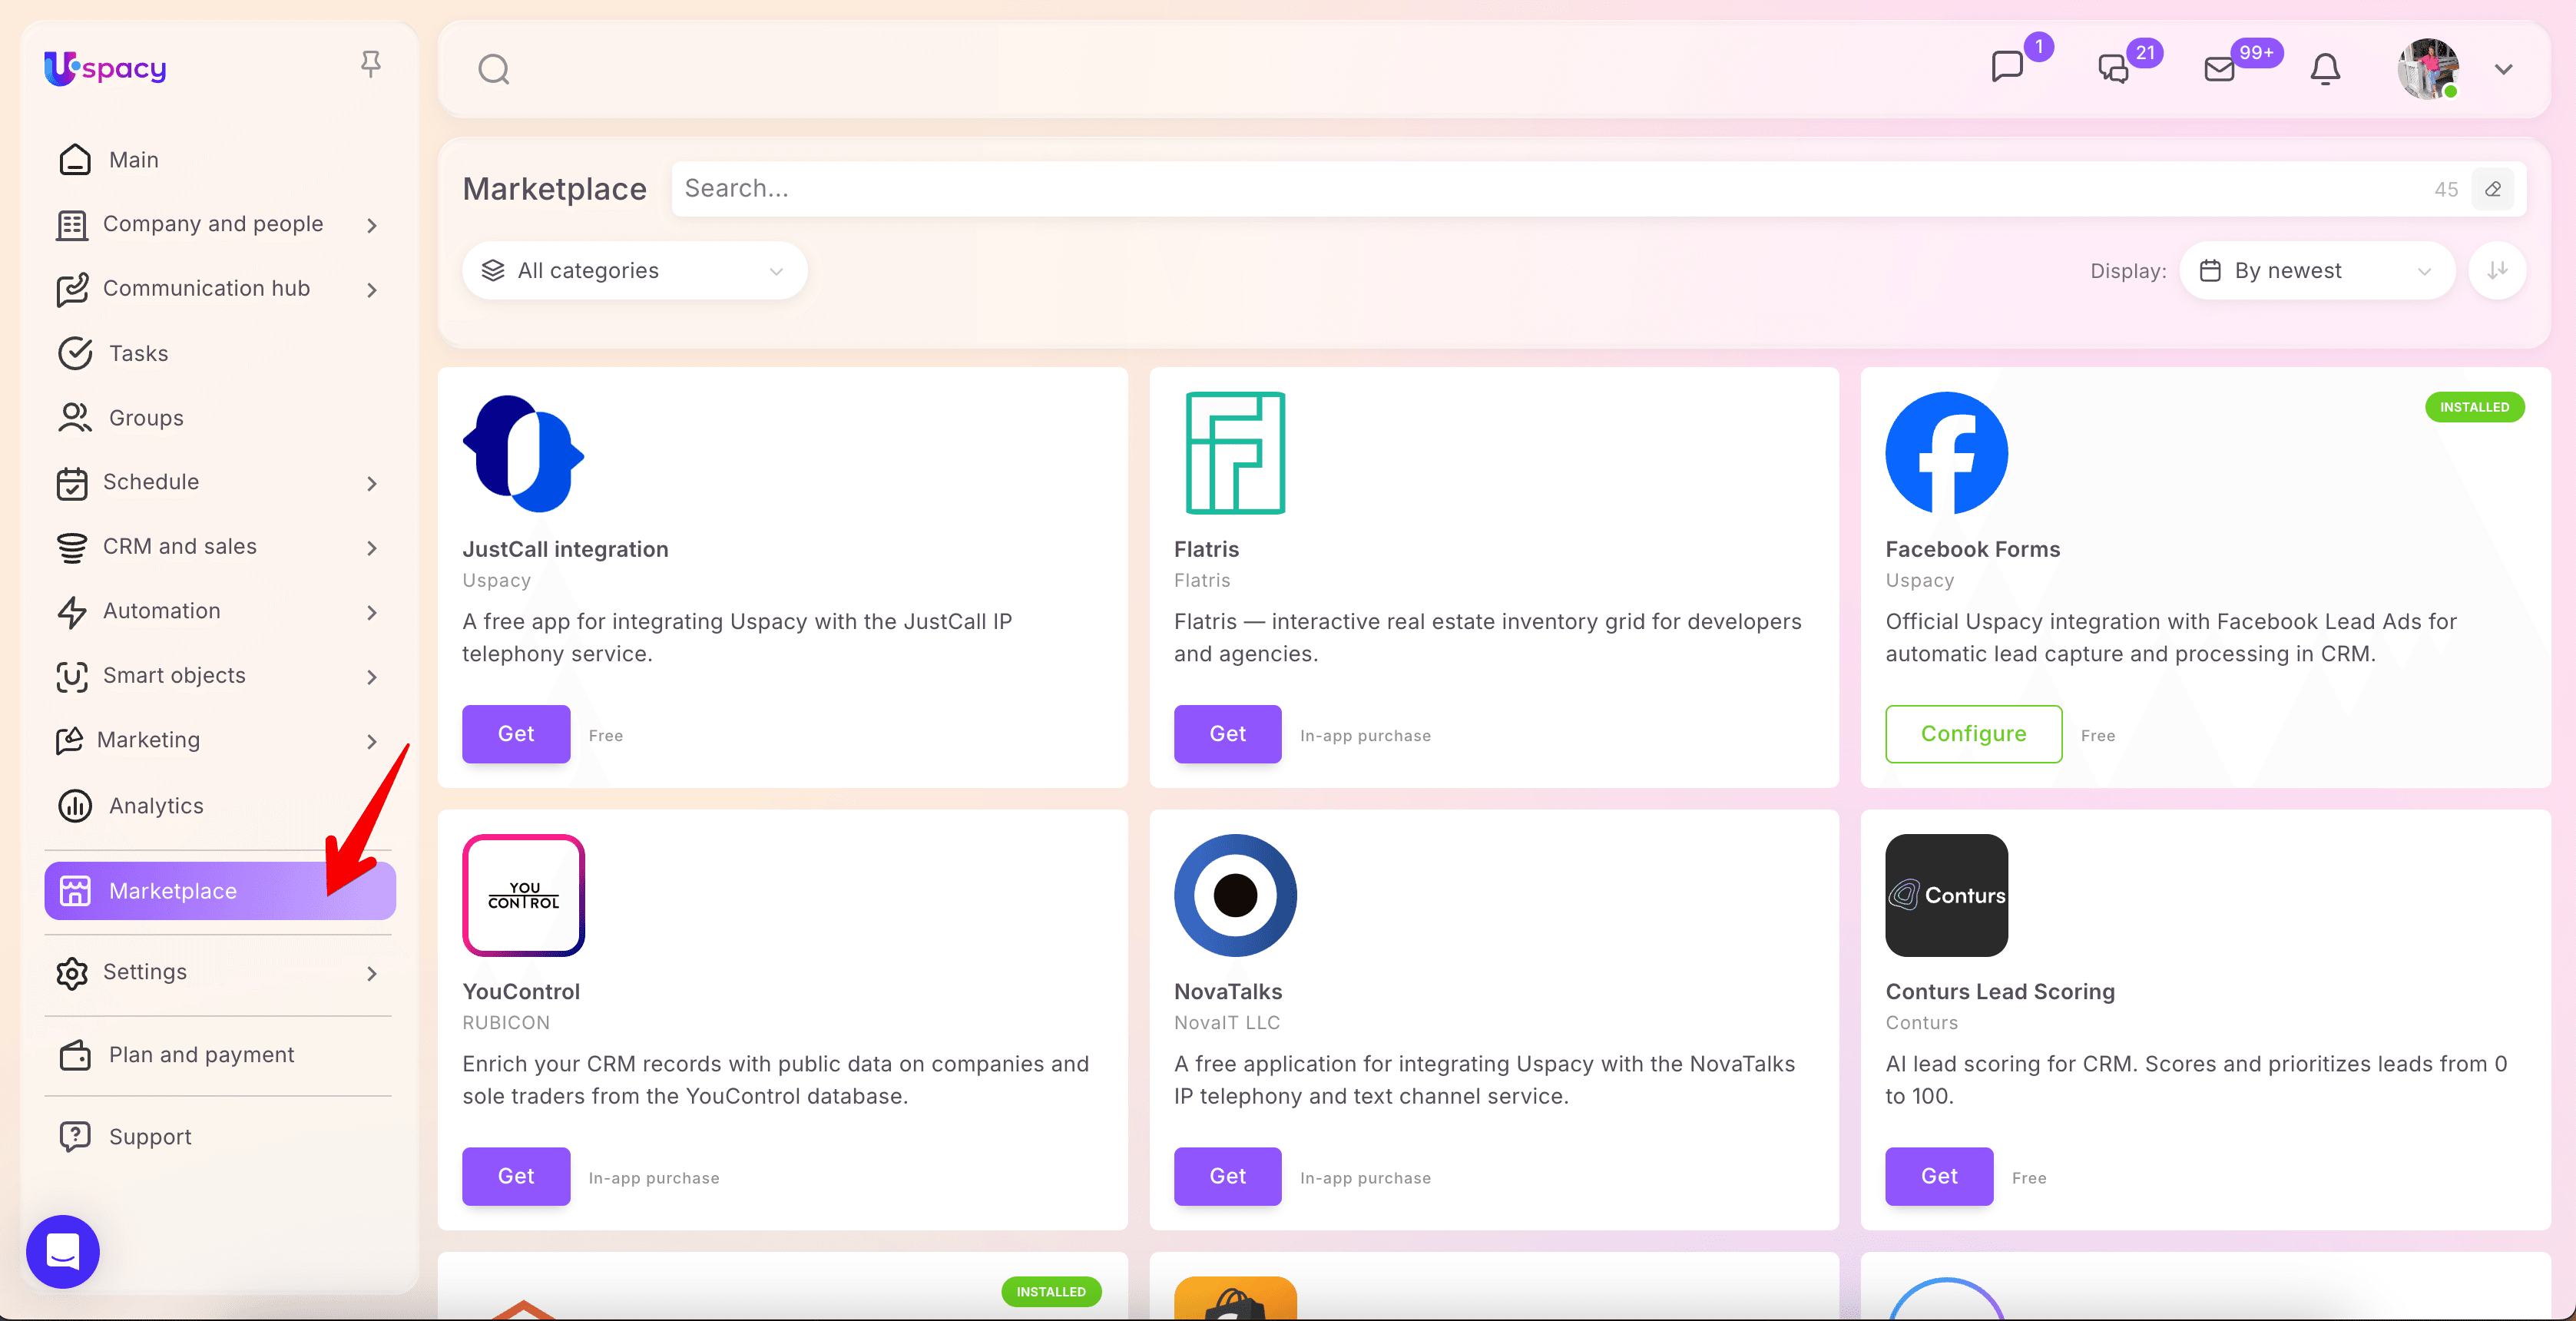Viewport: 2576px width, 1321px height.
Task: Click the Conturs logo
Action: (1947, 895)
